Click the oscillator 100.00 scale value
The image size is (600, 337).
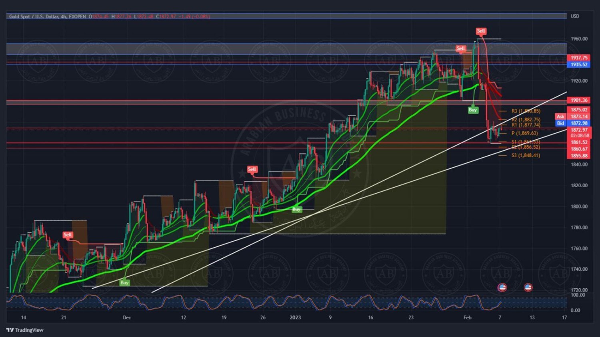click(x=578, y=295)
